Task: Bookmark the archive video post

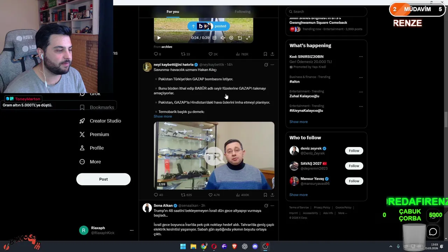Action: pyautogui.click(x=265, y=54)
